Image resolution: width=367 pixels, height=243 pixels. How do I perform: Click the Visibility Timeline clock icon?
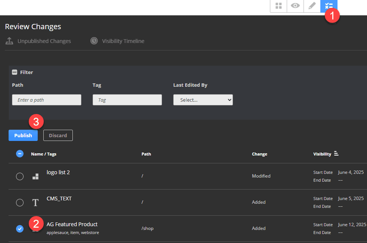tap(94, 41)
